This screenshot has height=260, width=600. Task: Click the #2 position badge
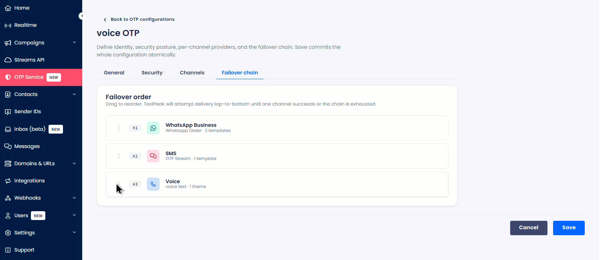click(135, 156)
